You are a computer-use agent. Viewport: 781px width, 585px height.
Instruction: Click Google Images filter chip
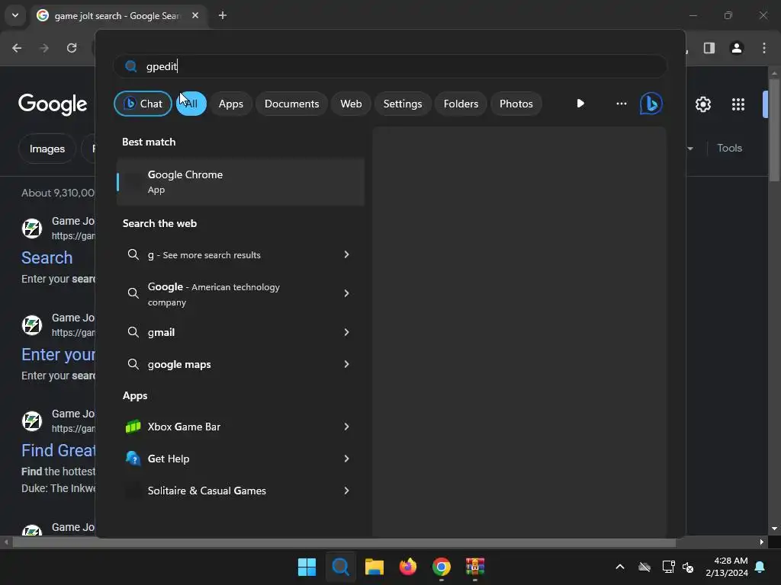47,149
